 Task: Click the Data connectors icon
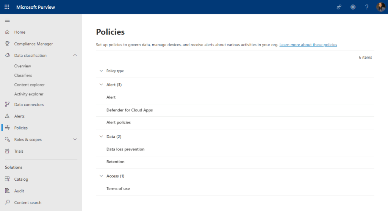coord(8,104)
